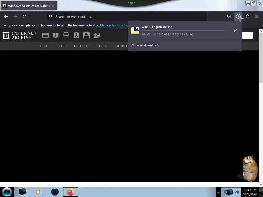263x197 pixels.
Task: Open the ABOUT menu item
Action: tap(44, 46)
